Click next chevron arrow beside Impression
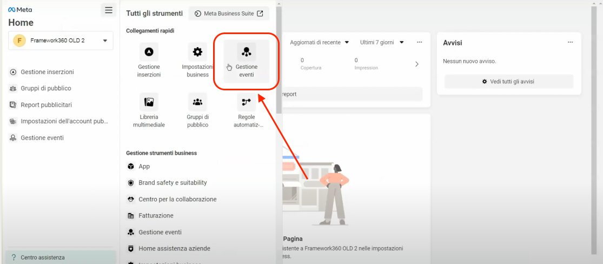603x264 pixels. [417, 64]
